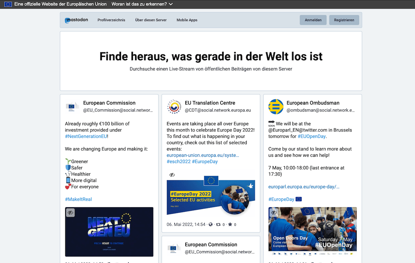The width and height of the screenshot is (415, 263).
Task: Open the #EuropeDay 2022 banner image
Action: pos(211,195)
